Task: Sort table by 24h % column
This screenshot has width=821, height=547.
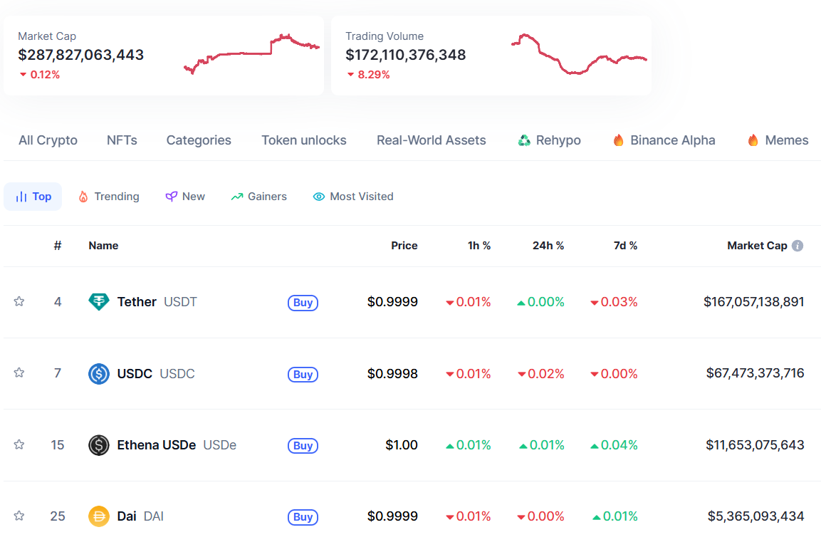Action: pos(548,246)
